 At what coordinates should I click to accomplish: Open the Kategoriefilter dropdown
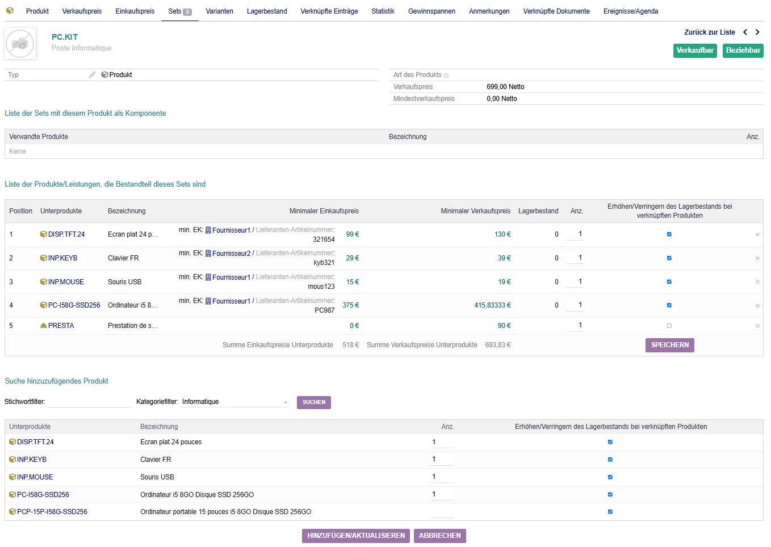click(x=234, y=402)
